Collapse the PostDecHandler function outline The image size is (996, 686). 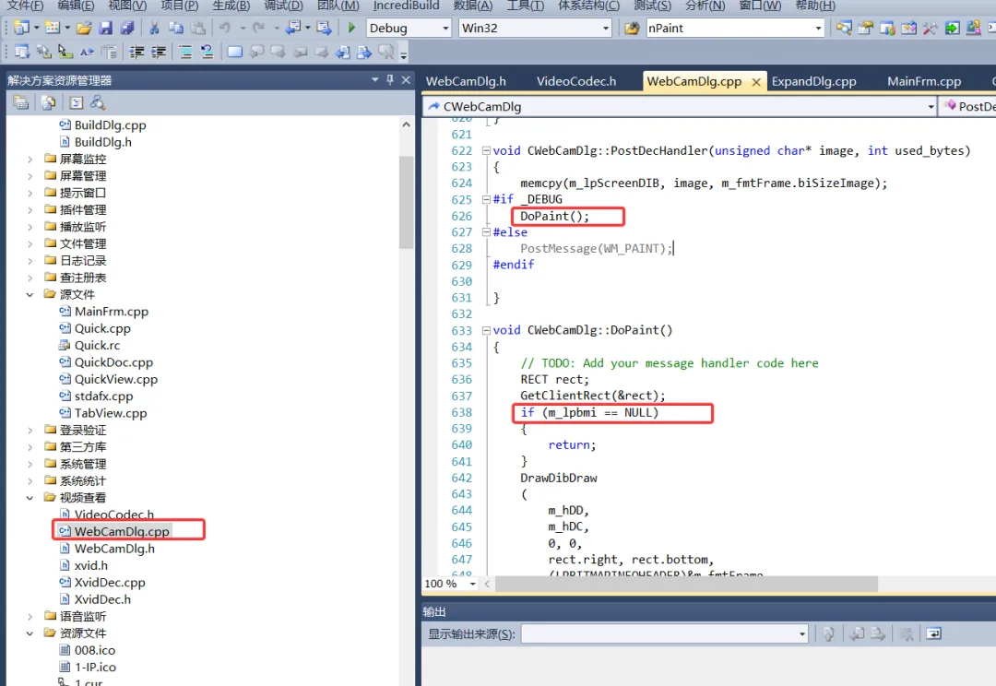(486, 150)
